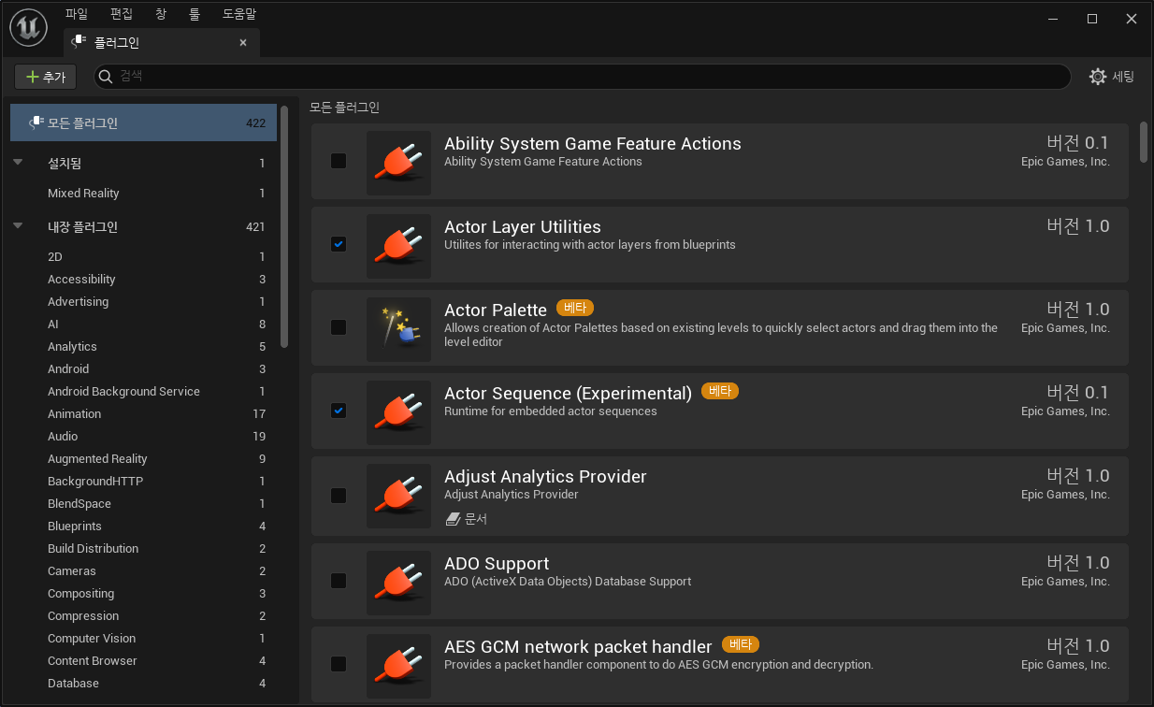This screenshot has width=1154, height=707.
Task: Click the 베타 badge on AES GCM handler
Action: pos(741,644)
